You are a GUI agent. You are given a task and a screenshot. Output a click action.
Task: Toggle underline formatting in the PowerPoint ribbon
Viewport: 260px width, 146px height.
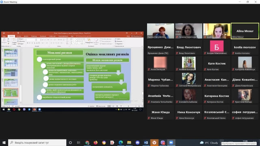pos(32,43)
